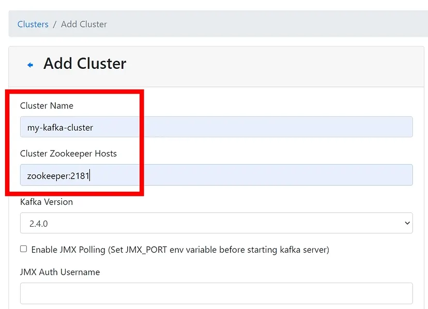
Task: Open the Kafka Version dropdown
Action: 216,223
